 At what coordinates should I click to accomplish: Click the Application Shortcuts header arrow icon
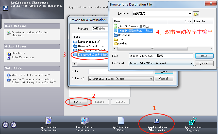pos(5,8)
